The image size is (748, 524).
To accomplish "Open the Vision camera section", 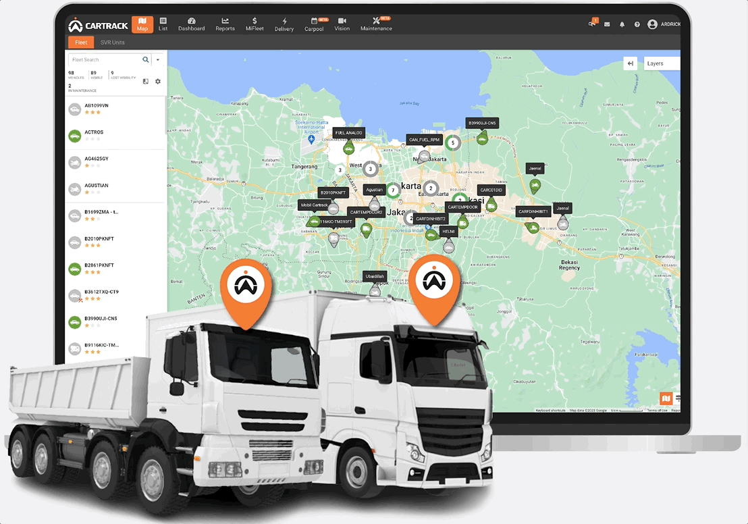I will pyautogui.click(x=342, y=24).
